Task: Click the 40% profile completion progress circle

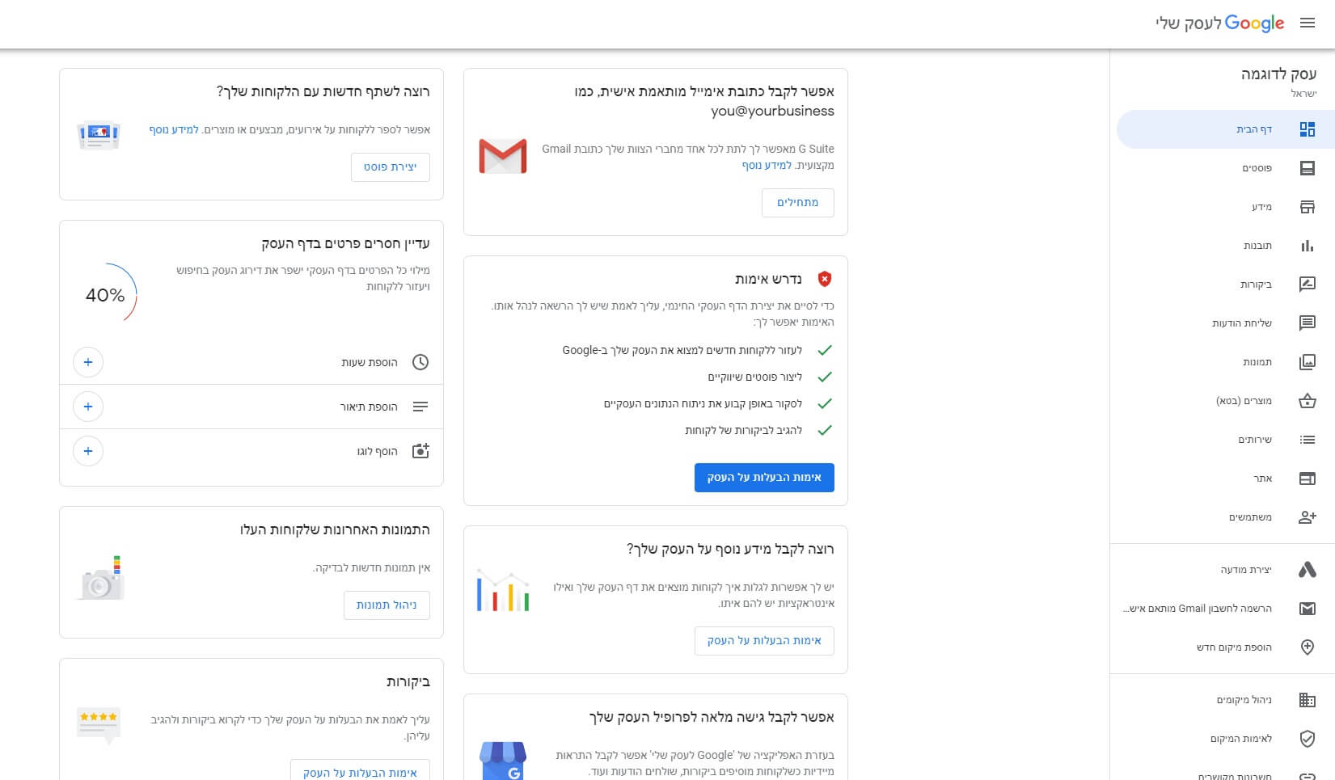Action: (x=107, y=295)
